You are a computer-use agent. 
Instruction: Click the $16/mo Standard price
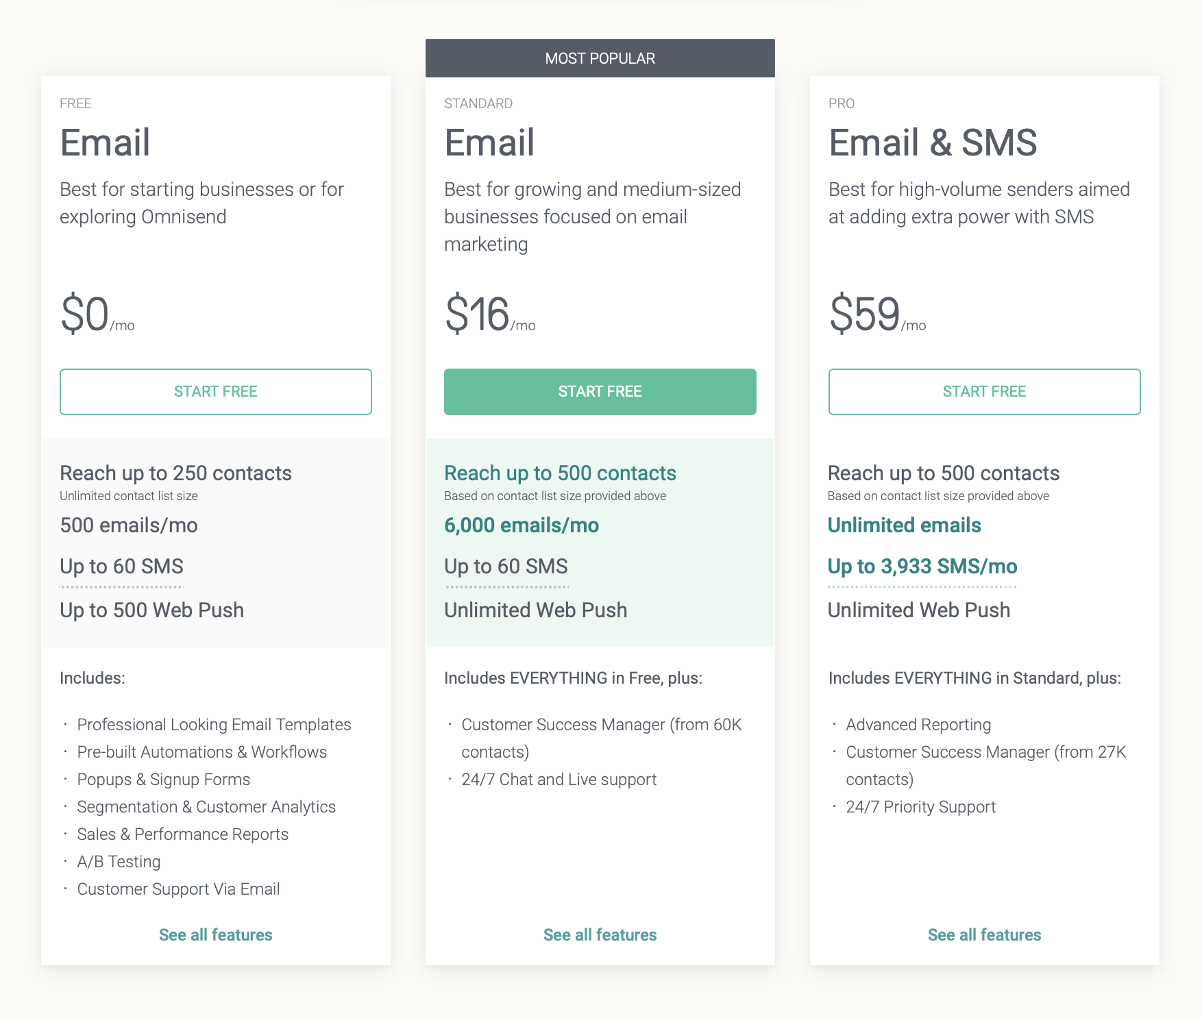(489, 315)
